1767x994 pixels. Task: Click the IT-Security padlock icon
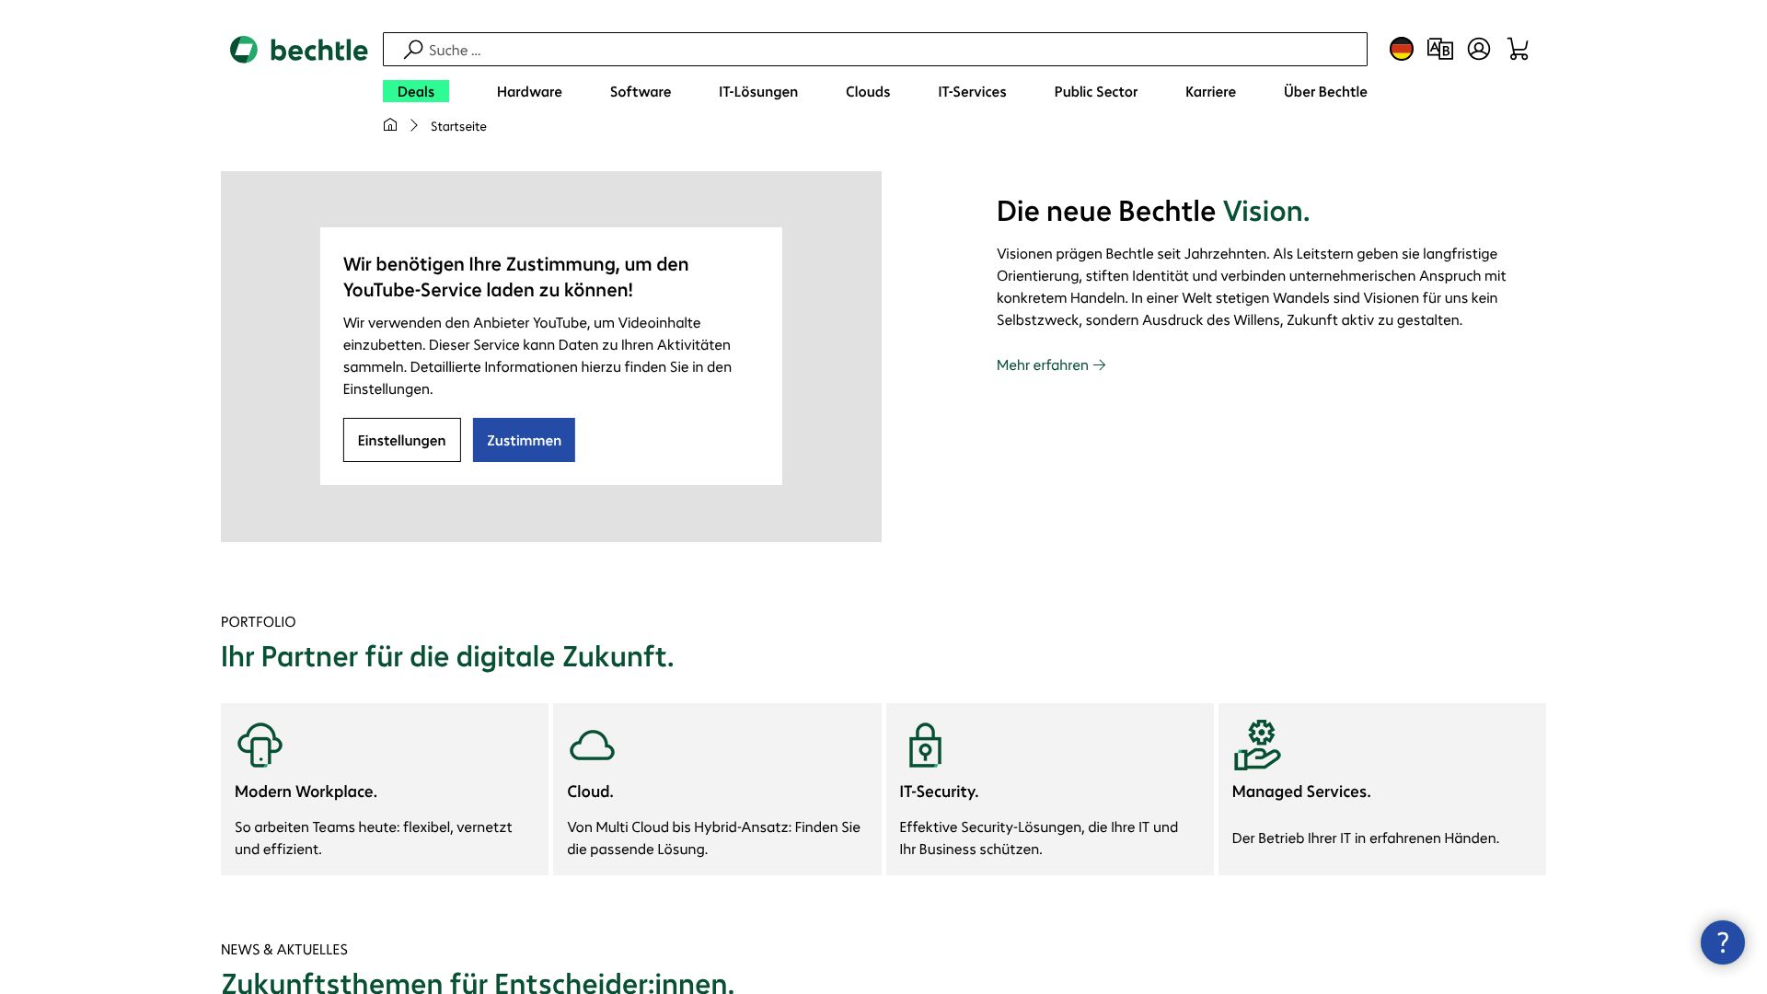[x=925, y=745]
